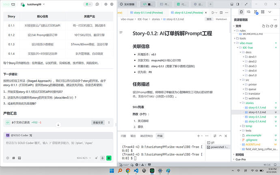Click the green send/stop button
This screenshot has width=280, height=175.
pyautogui.click(x=109, y=158)
